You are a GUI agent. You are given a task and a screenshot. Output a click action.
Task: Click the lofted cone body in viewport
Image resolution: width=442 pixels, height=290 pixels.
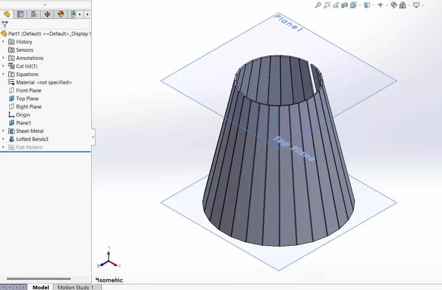pyautogui.click(x=279, y=174)
